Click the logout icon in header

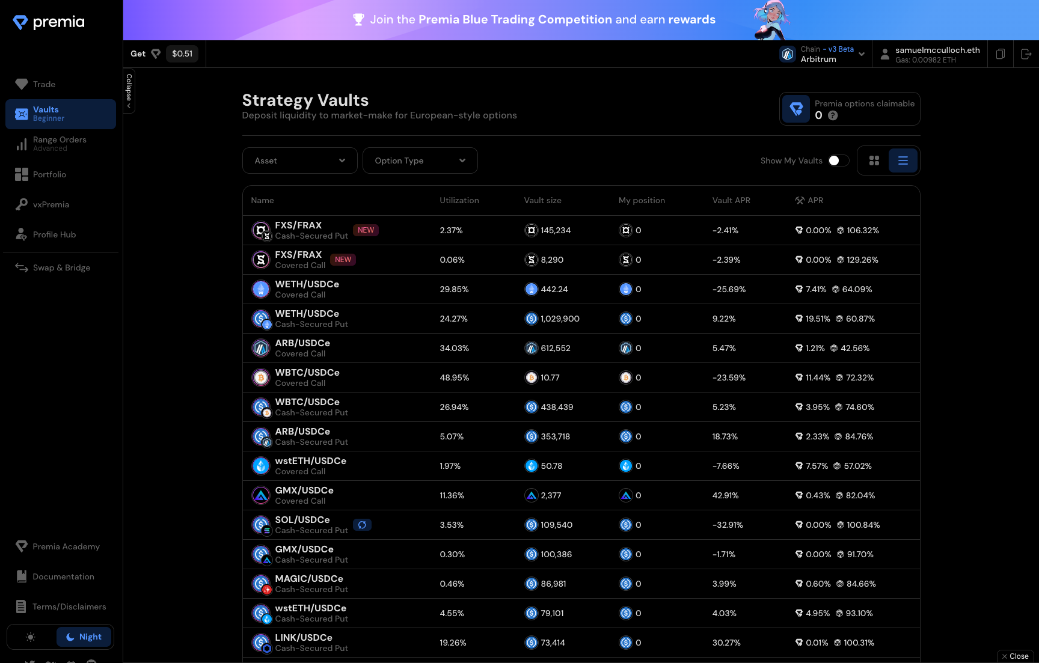(1026, 54)
